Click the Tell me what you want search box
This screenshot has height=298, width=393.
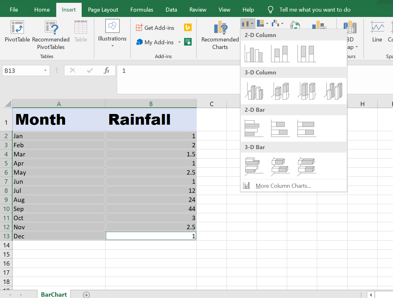315,10
